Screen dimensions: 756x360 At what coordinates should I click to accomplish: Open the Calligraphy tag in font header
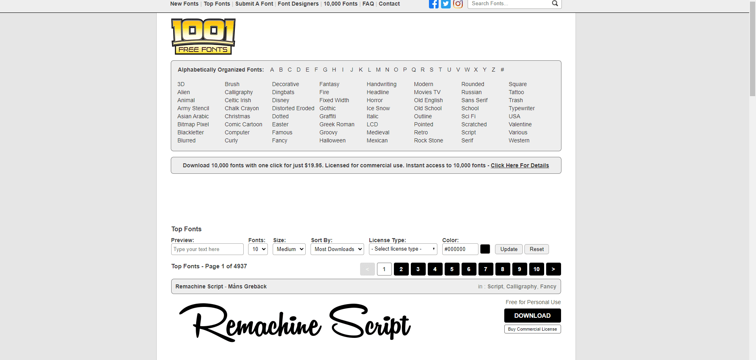point(522,286)
